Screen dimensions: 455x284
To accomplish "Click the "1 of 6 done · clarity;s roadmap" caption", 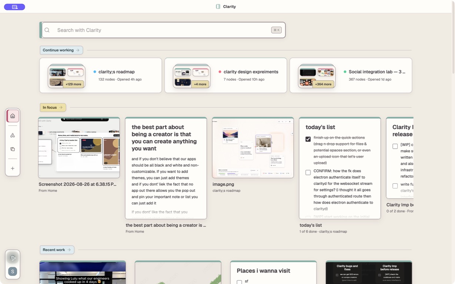I will [323, 231].
